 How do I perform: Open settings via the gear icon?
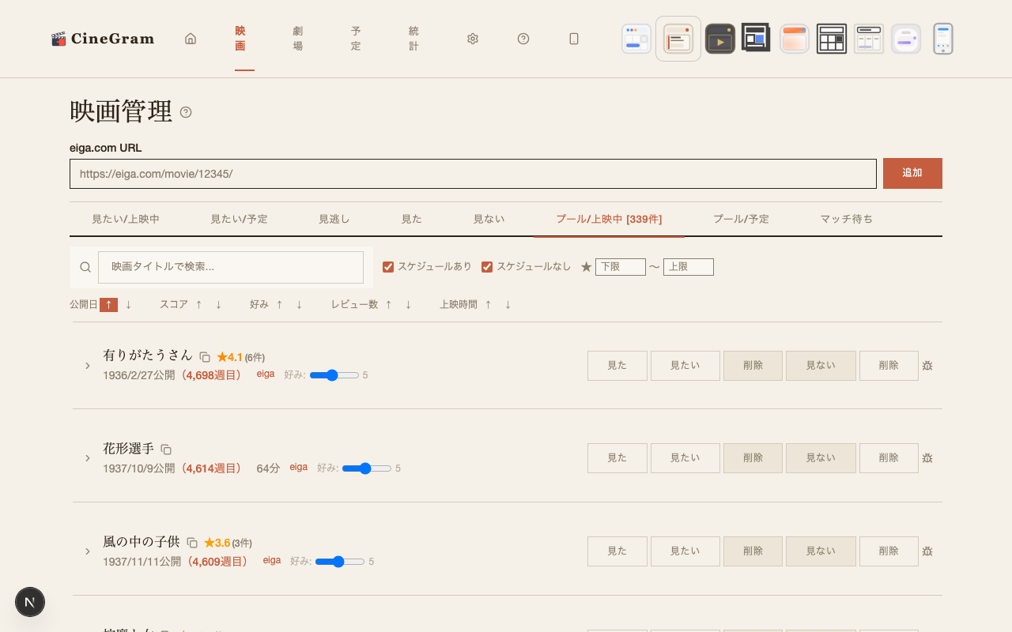pos(473,39)
